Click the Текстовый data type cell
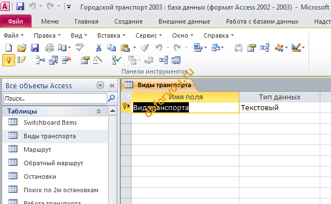The image size is (331, 204). pyautogui.click(x=279, y=108)
